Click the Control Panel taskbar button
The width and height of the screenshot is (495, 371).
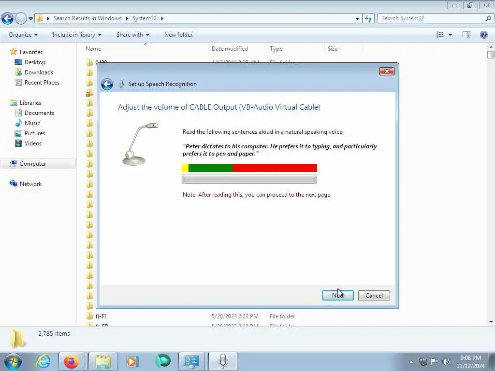pos(191,361)
